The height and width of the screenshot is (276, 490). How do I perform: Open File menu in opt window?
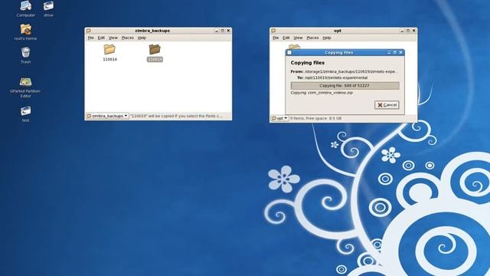[x=276, y=38]
